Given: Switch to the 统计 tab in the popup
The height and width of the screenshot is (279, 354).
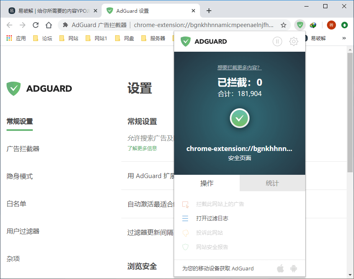Looking at the screenshot, I should pyautogui.click(x=272, y=183).
